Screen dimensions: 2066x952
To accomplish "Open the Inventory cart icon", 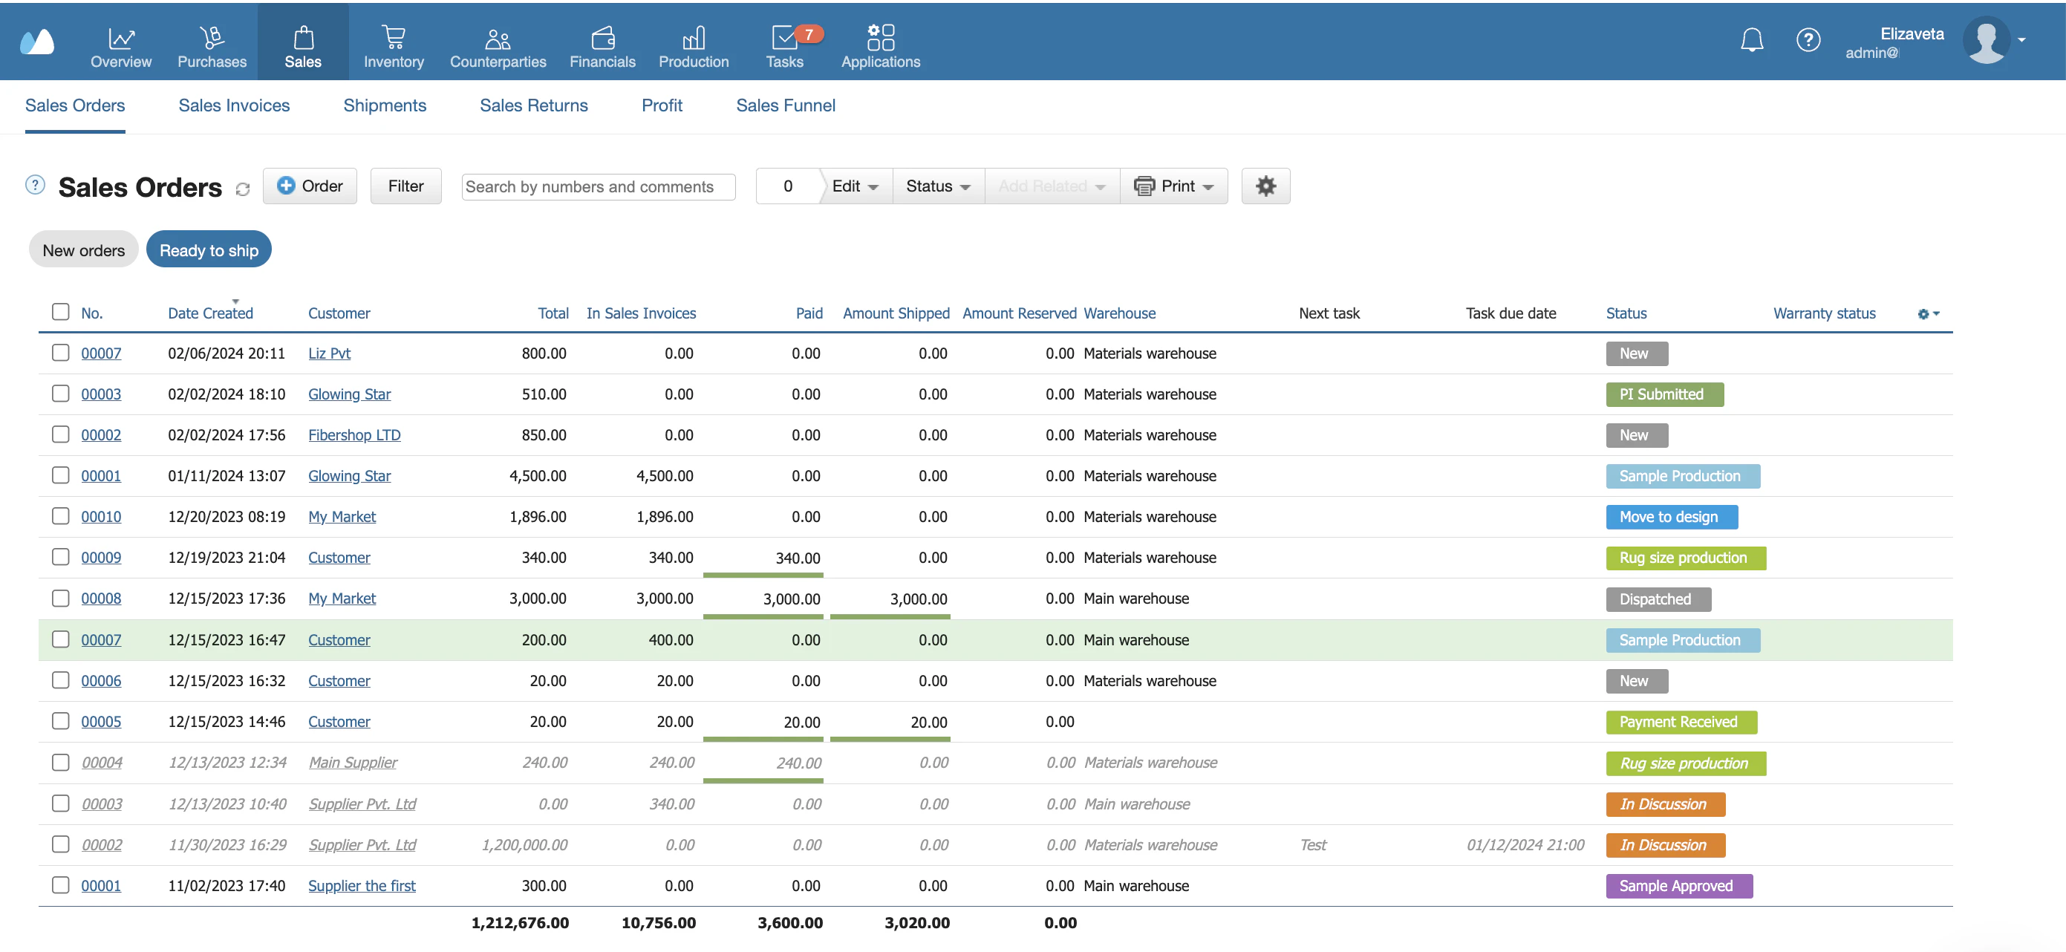I will tap(393, 38).
